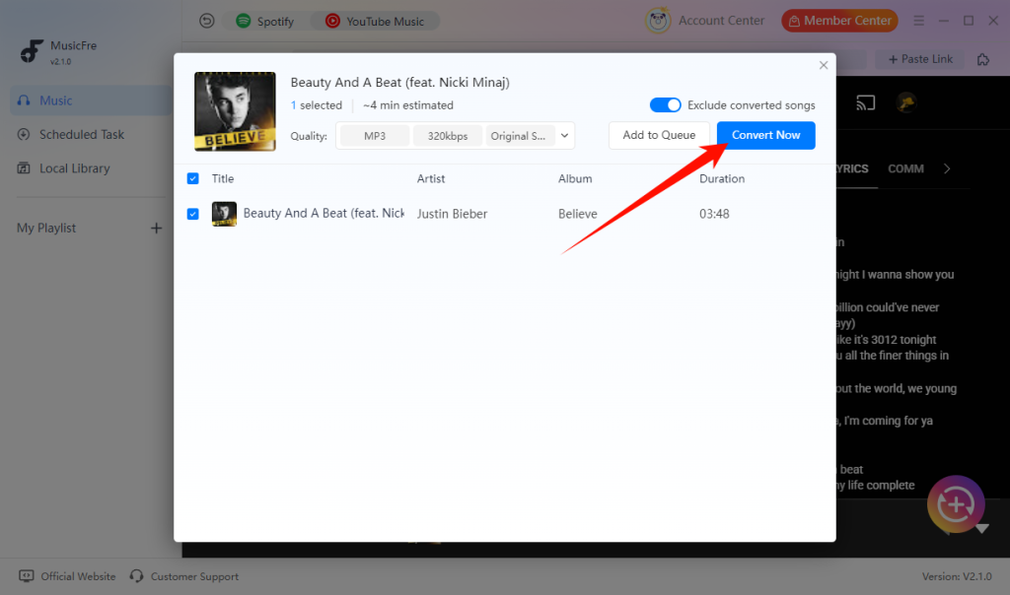1010x595 pixels.
Task: Open the Member Center button
Action: click(x=839, y=21)
